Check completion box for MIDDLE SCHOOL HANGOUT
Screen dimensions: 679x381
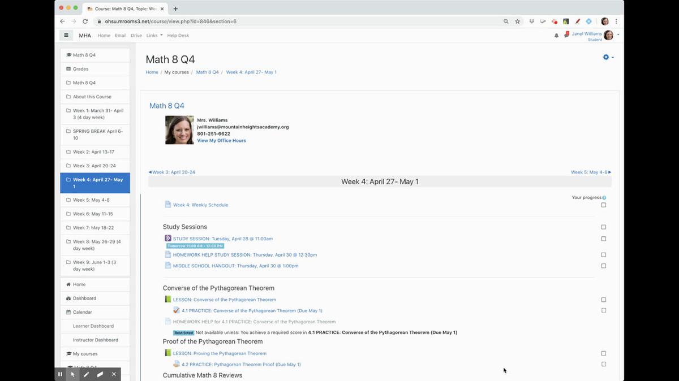point(604,266)
